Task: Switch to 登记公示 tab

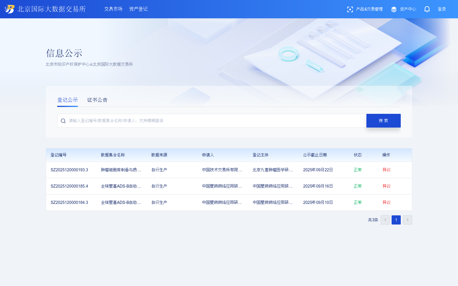Action: pyautogui.click(x=68, y=100)
